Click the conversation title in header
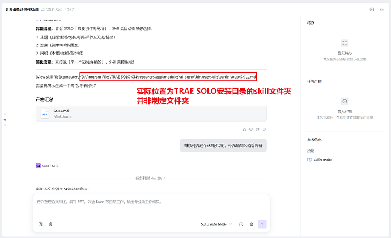 tap(22, 10)
